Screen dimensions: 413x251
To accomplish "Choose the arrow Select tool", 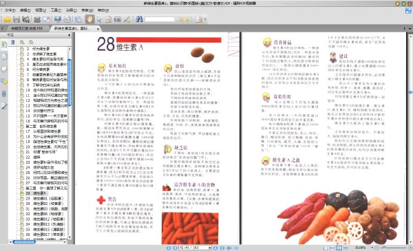I will point(99,19).
